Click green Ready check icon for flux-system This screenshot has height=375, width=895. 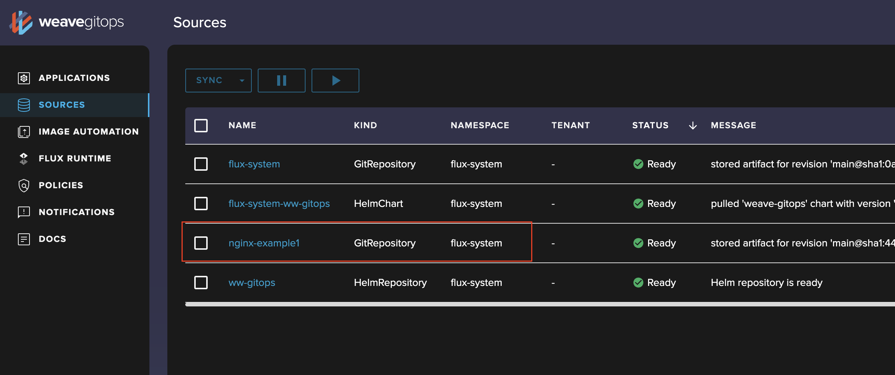pyautogui.click(x=638, y=164)
